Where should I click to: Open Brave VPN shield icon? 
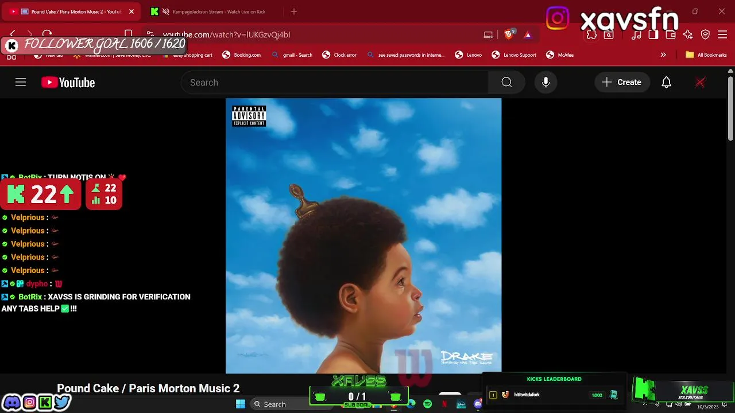[706, 34]
